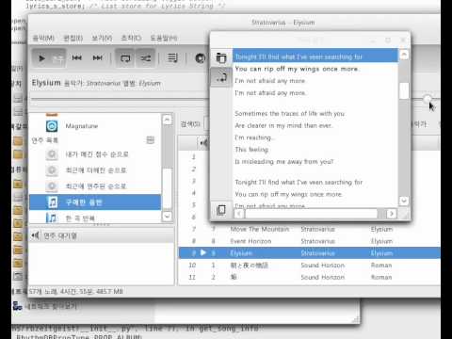Click the playlist section header icon

(x=151, y=140)
